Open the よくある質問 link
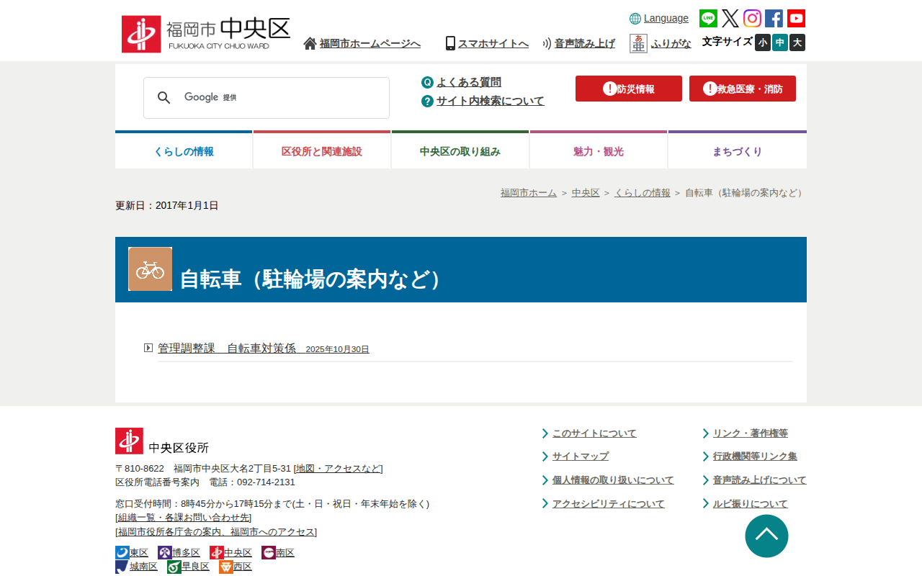 point(469,82)
